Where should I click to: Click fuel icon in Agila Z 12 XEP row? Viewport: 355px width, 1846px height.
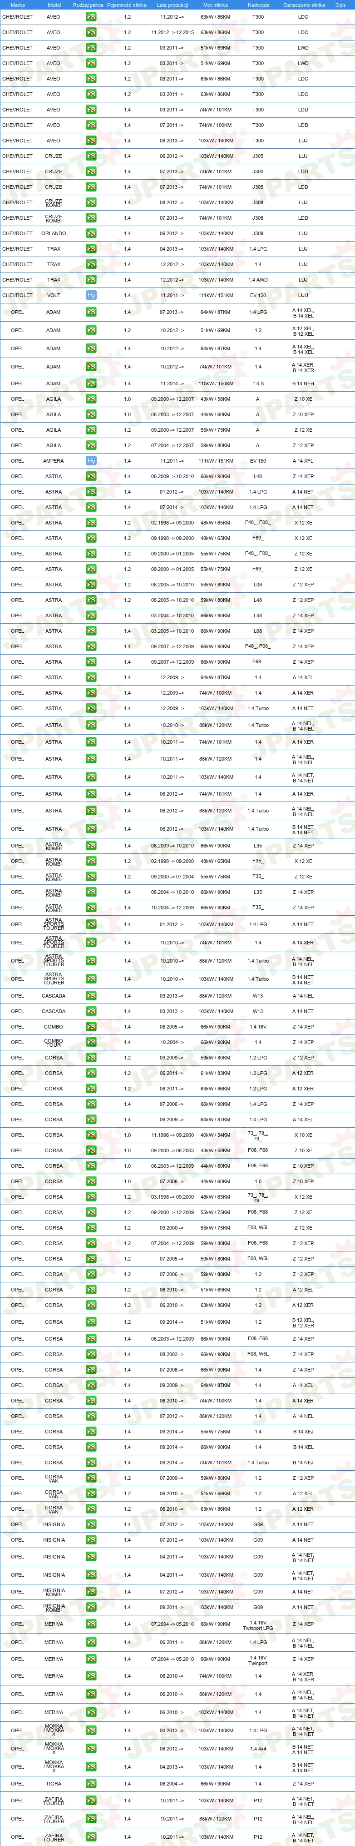[x=91, y=445]
